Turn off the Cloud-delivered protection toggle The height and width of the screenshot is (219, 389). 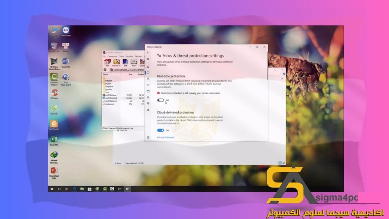(160, 130)
